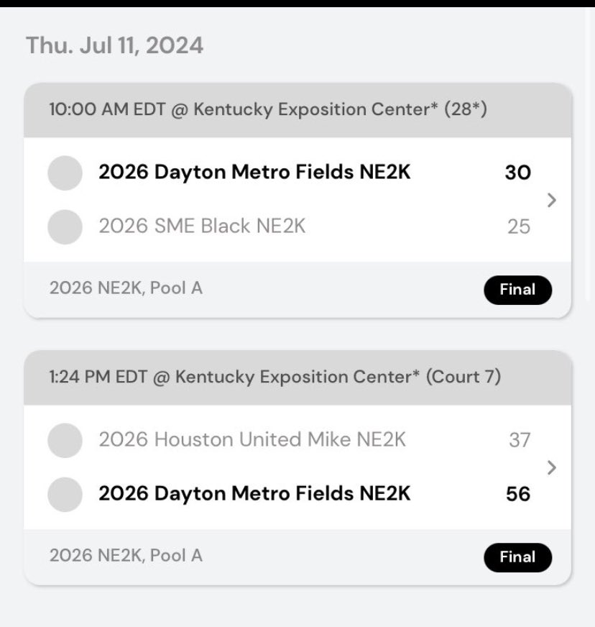Select the 2026 Houston United Mike NE2K name
Image resolution: width=595 pixels, height=627 pixels.
coord(252,440)
